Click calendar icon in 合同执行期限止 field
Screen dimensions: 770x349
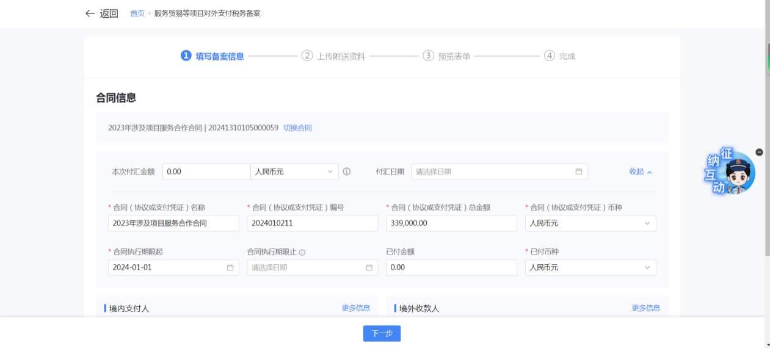(369, 267)
